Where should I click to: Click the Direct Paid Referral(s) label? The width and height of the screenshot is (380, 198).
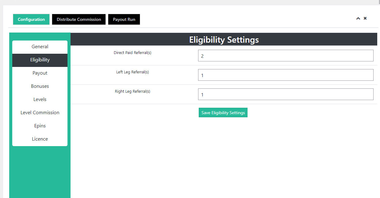coord(132,53)
